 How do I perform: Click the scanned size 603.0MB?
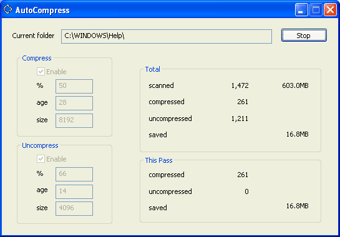pos(295,85)
